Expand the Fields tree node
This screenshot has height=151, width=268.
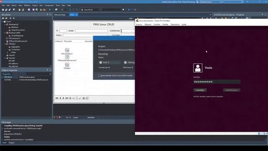point(8,52)
